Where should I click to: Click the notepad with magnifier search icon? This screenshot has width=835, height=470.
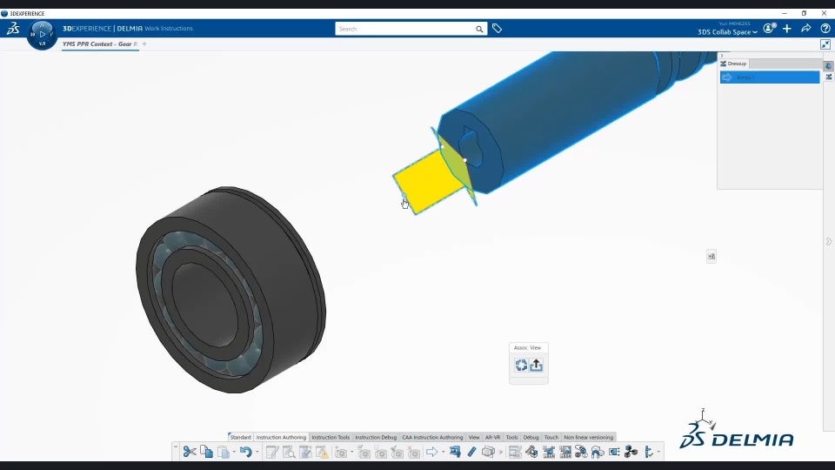pos(289,453)
